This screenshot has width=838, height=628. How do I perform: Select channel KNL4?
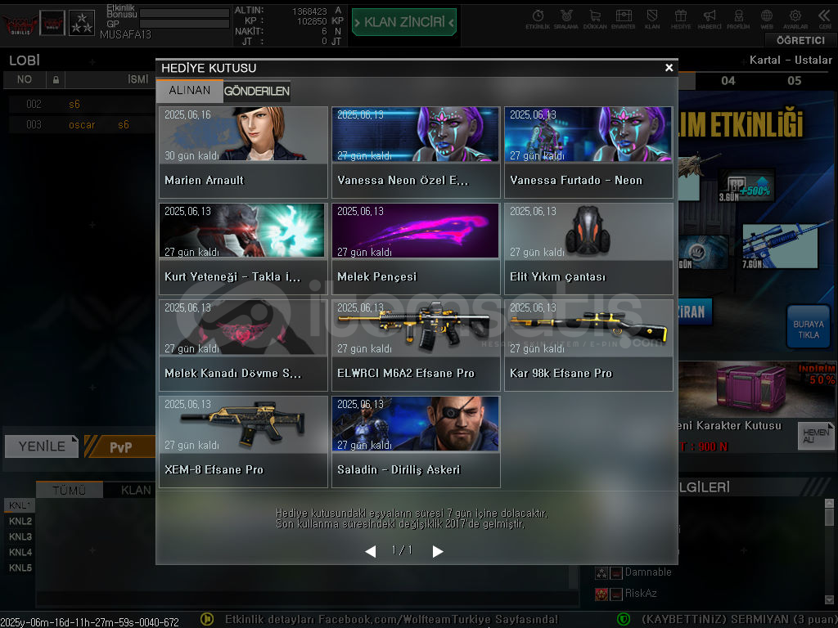(x=20, y=552)
